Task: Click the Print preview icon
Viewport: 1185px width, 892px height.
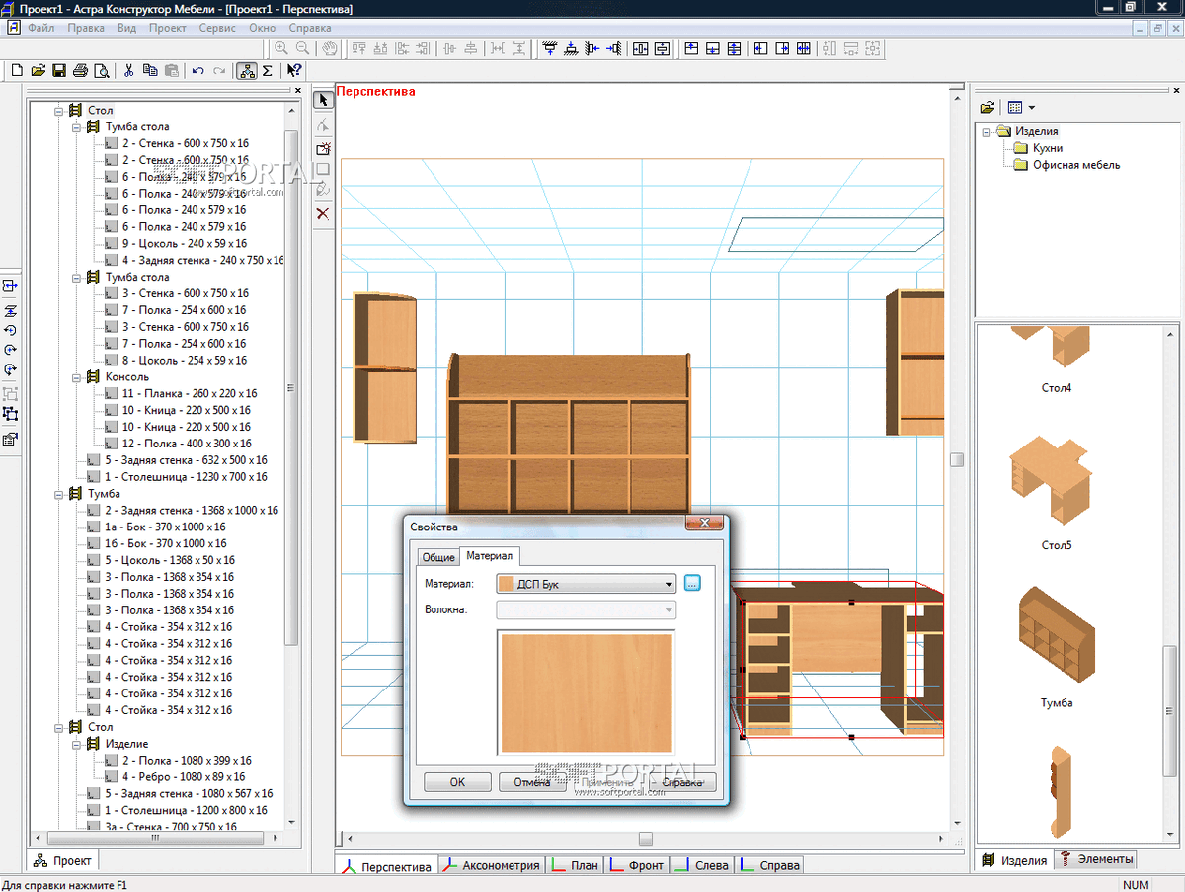Action: click(x=101, y=70)
